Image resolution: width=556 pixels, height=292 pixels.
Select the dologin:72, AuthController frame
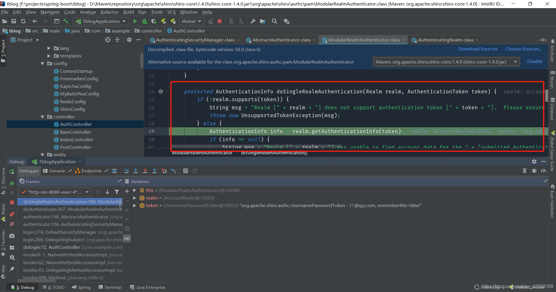(x=70, y=247)
